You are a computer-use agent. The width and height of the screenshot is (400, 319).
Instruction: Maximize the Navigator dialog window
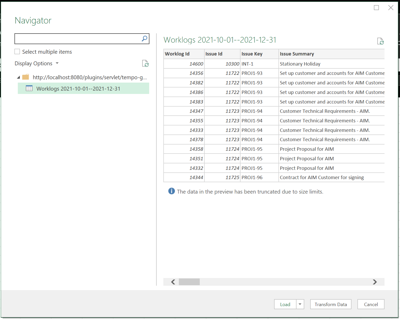(376, 8)
